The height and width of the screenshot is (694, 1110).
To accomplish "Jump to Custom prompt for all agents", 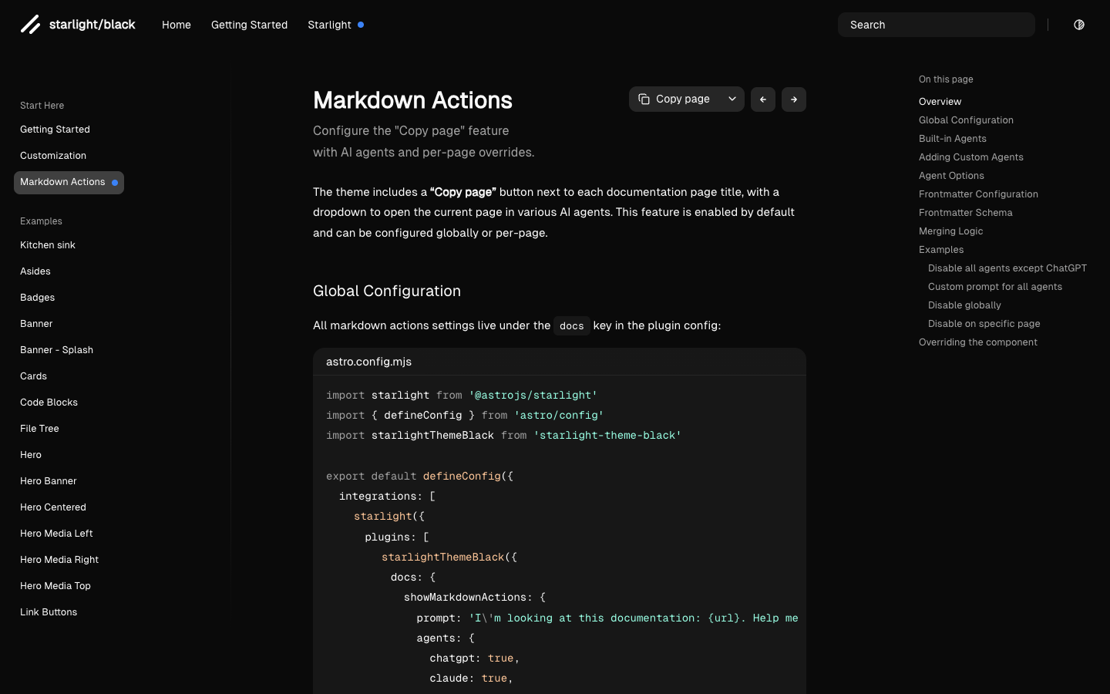I will coord(995,287).
